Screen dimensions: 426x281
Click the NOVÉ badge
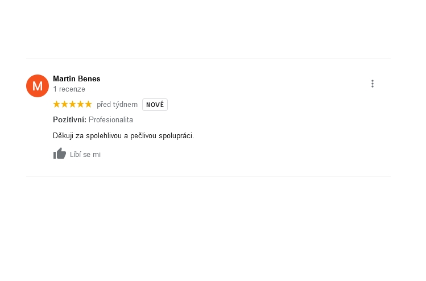pyautogui.click(x=155, y=105)
